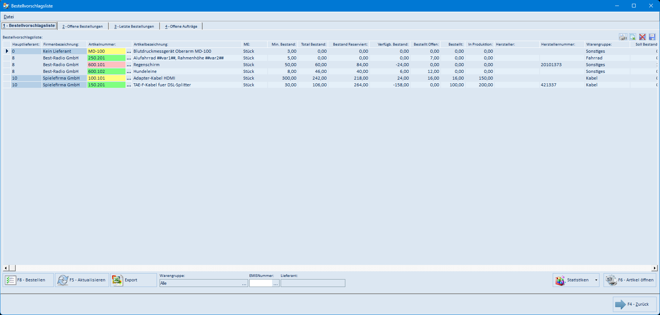Click the Firmenbezeichnung column header
This screenshot has width=660, height=315.
tap(64, 44)
